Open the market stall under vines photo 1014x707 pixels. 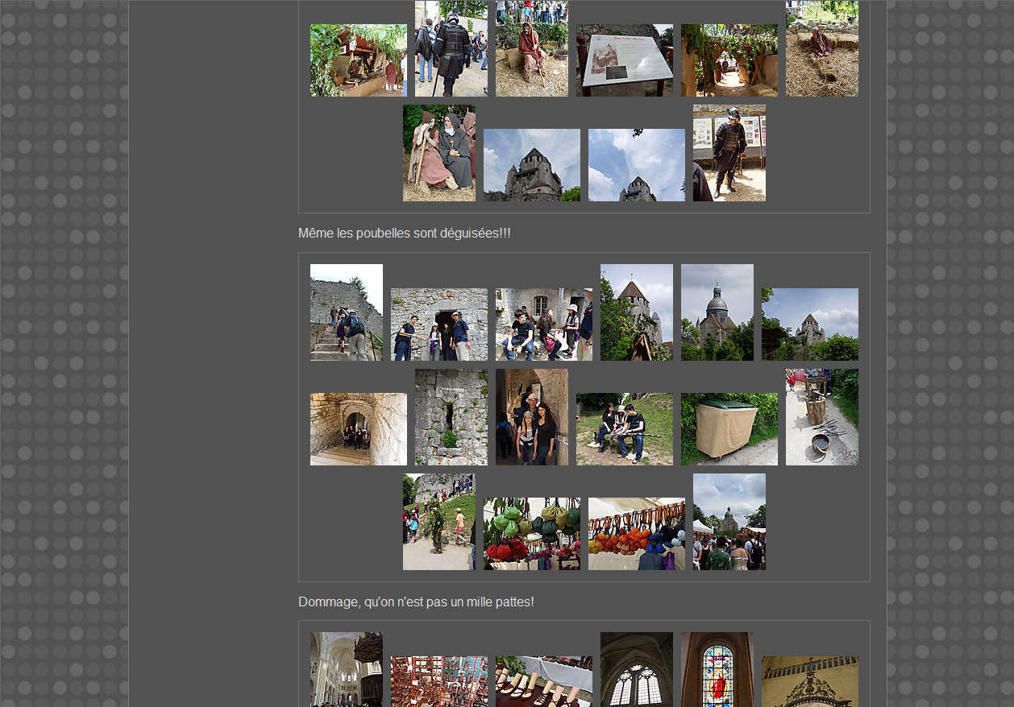coord(358,60)
